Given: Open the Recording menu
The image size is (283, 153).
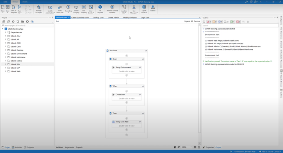Looking at the screenshot, I should point(68,9).
